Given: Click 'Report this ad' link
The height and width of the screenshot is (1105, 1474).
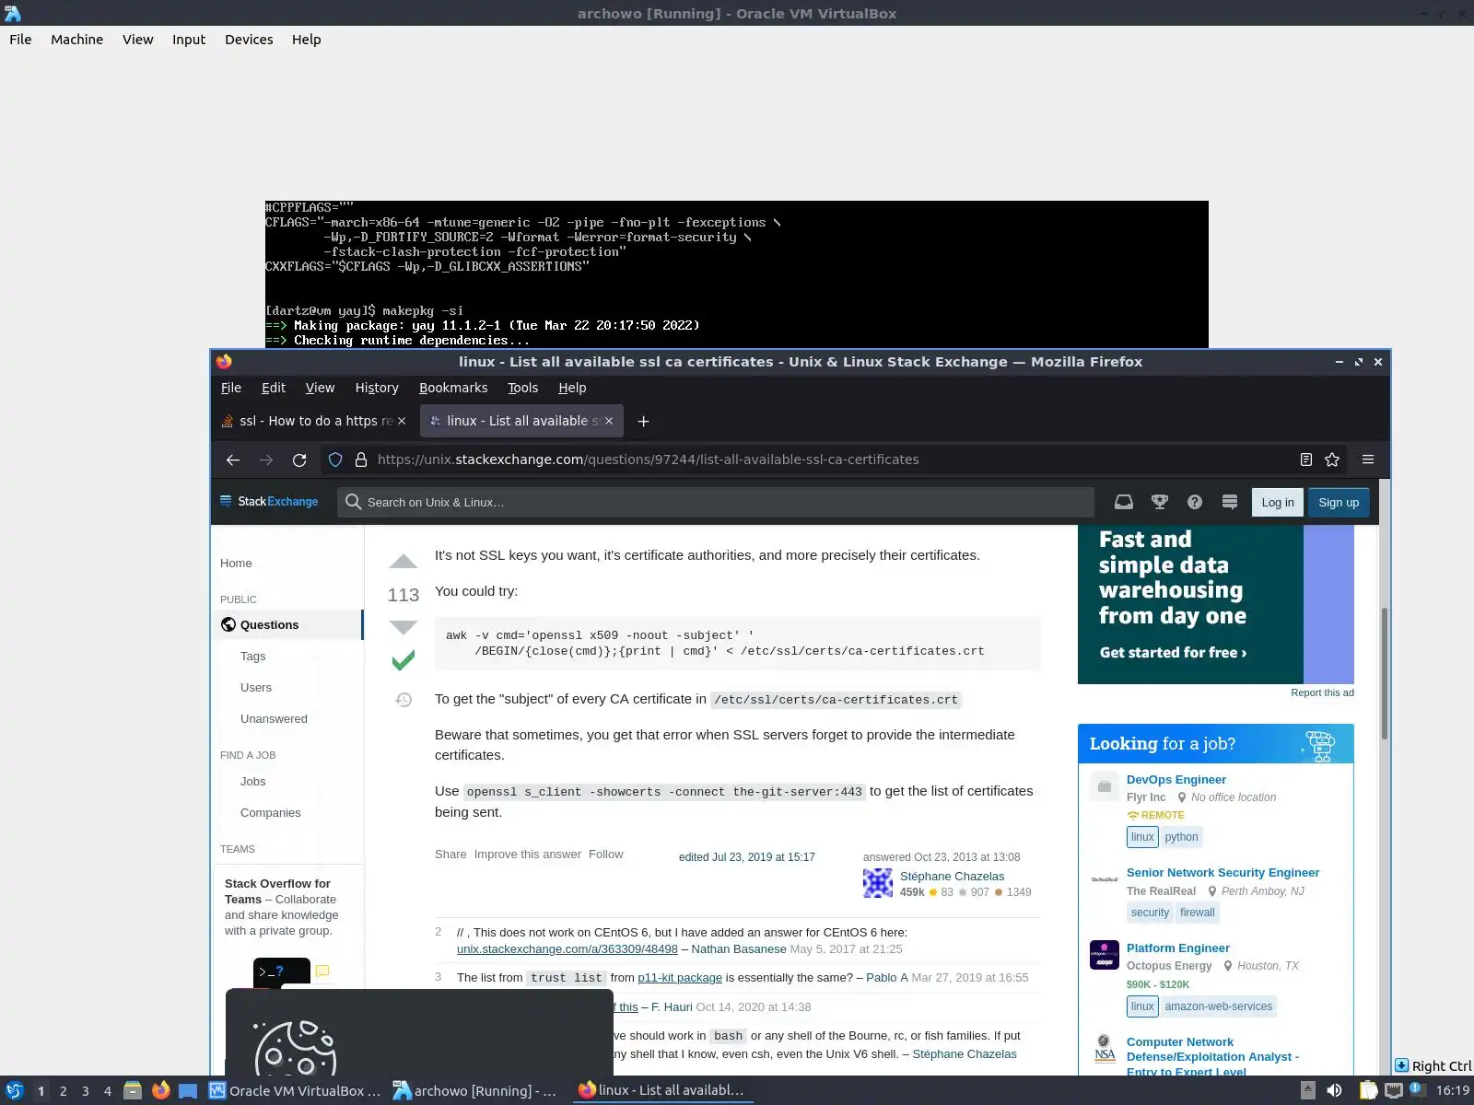Looking at the screenshot, I should click(x=1322, y=692).
